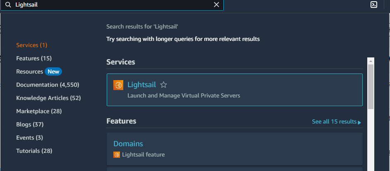Viewport: 390px width, 171px height.
Task: Click the Lightsail feature label text
Action: (143, 154)
